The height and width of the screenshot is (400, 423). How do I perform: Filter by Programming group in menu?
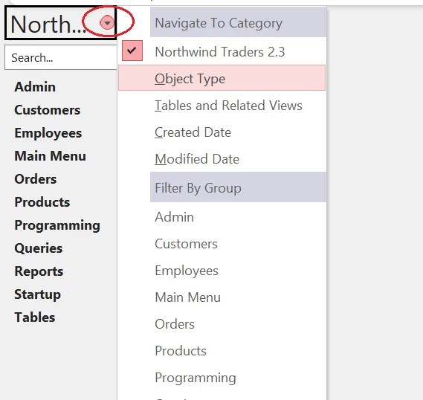(222, 378)
